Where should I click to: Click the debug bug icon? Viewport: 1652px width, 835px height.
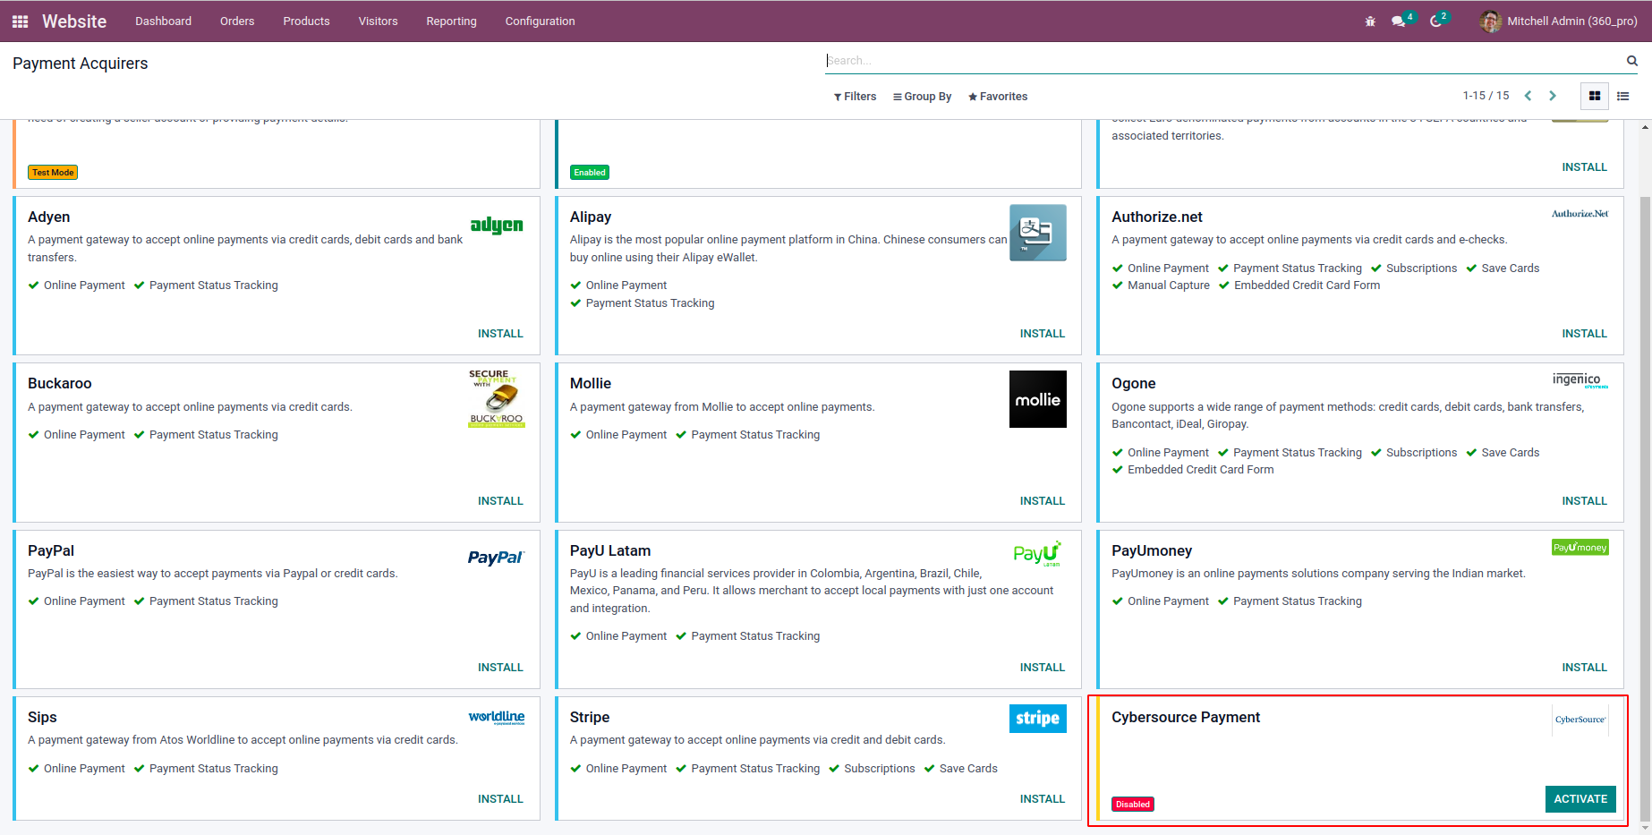pos(1370,21)
